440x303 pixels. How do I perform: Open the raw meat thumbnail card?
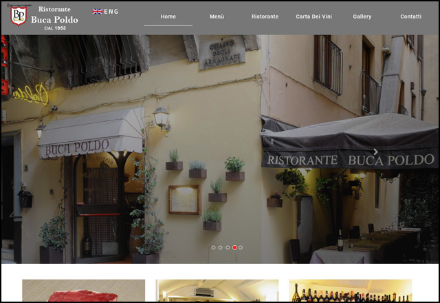84,291
